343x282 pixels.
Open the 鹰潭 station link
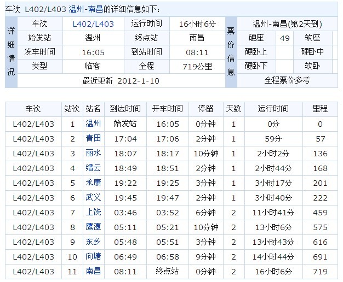click(x=93, y=227)
